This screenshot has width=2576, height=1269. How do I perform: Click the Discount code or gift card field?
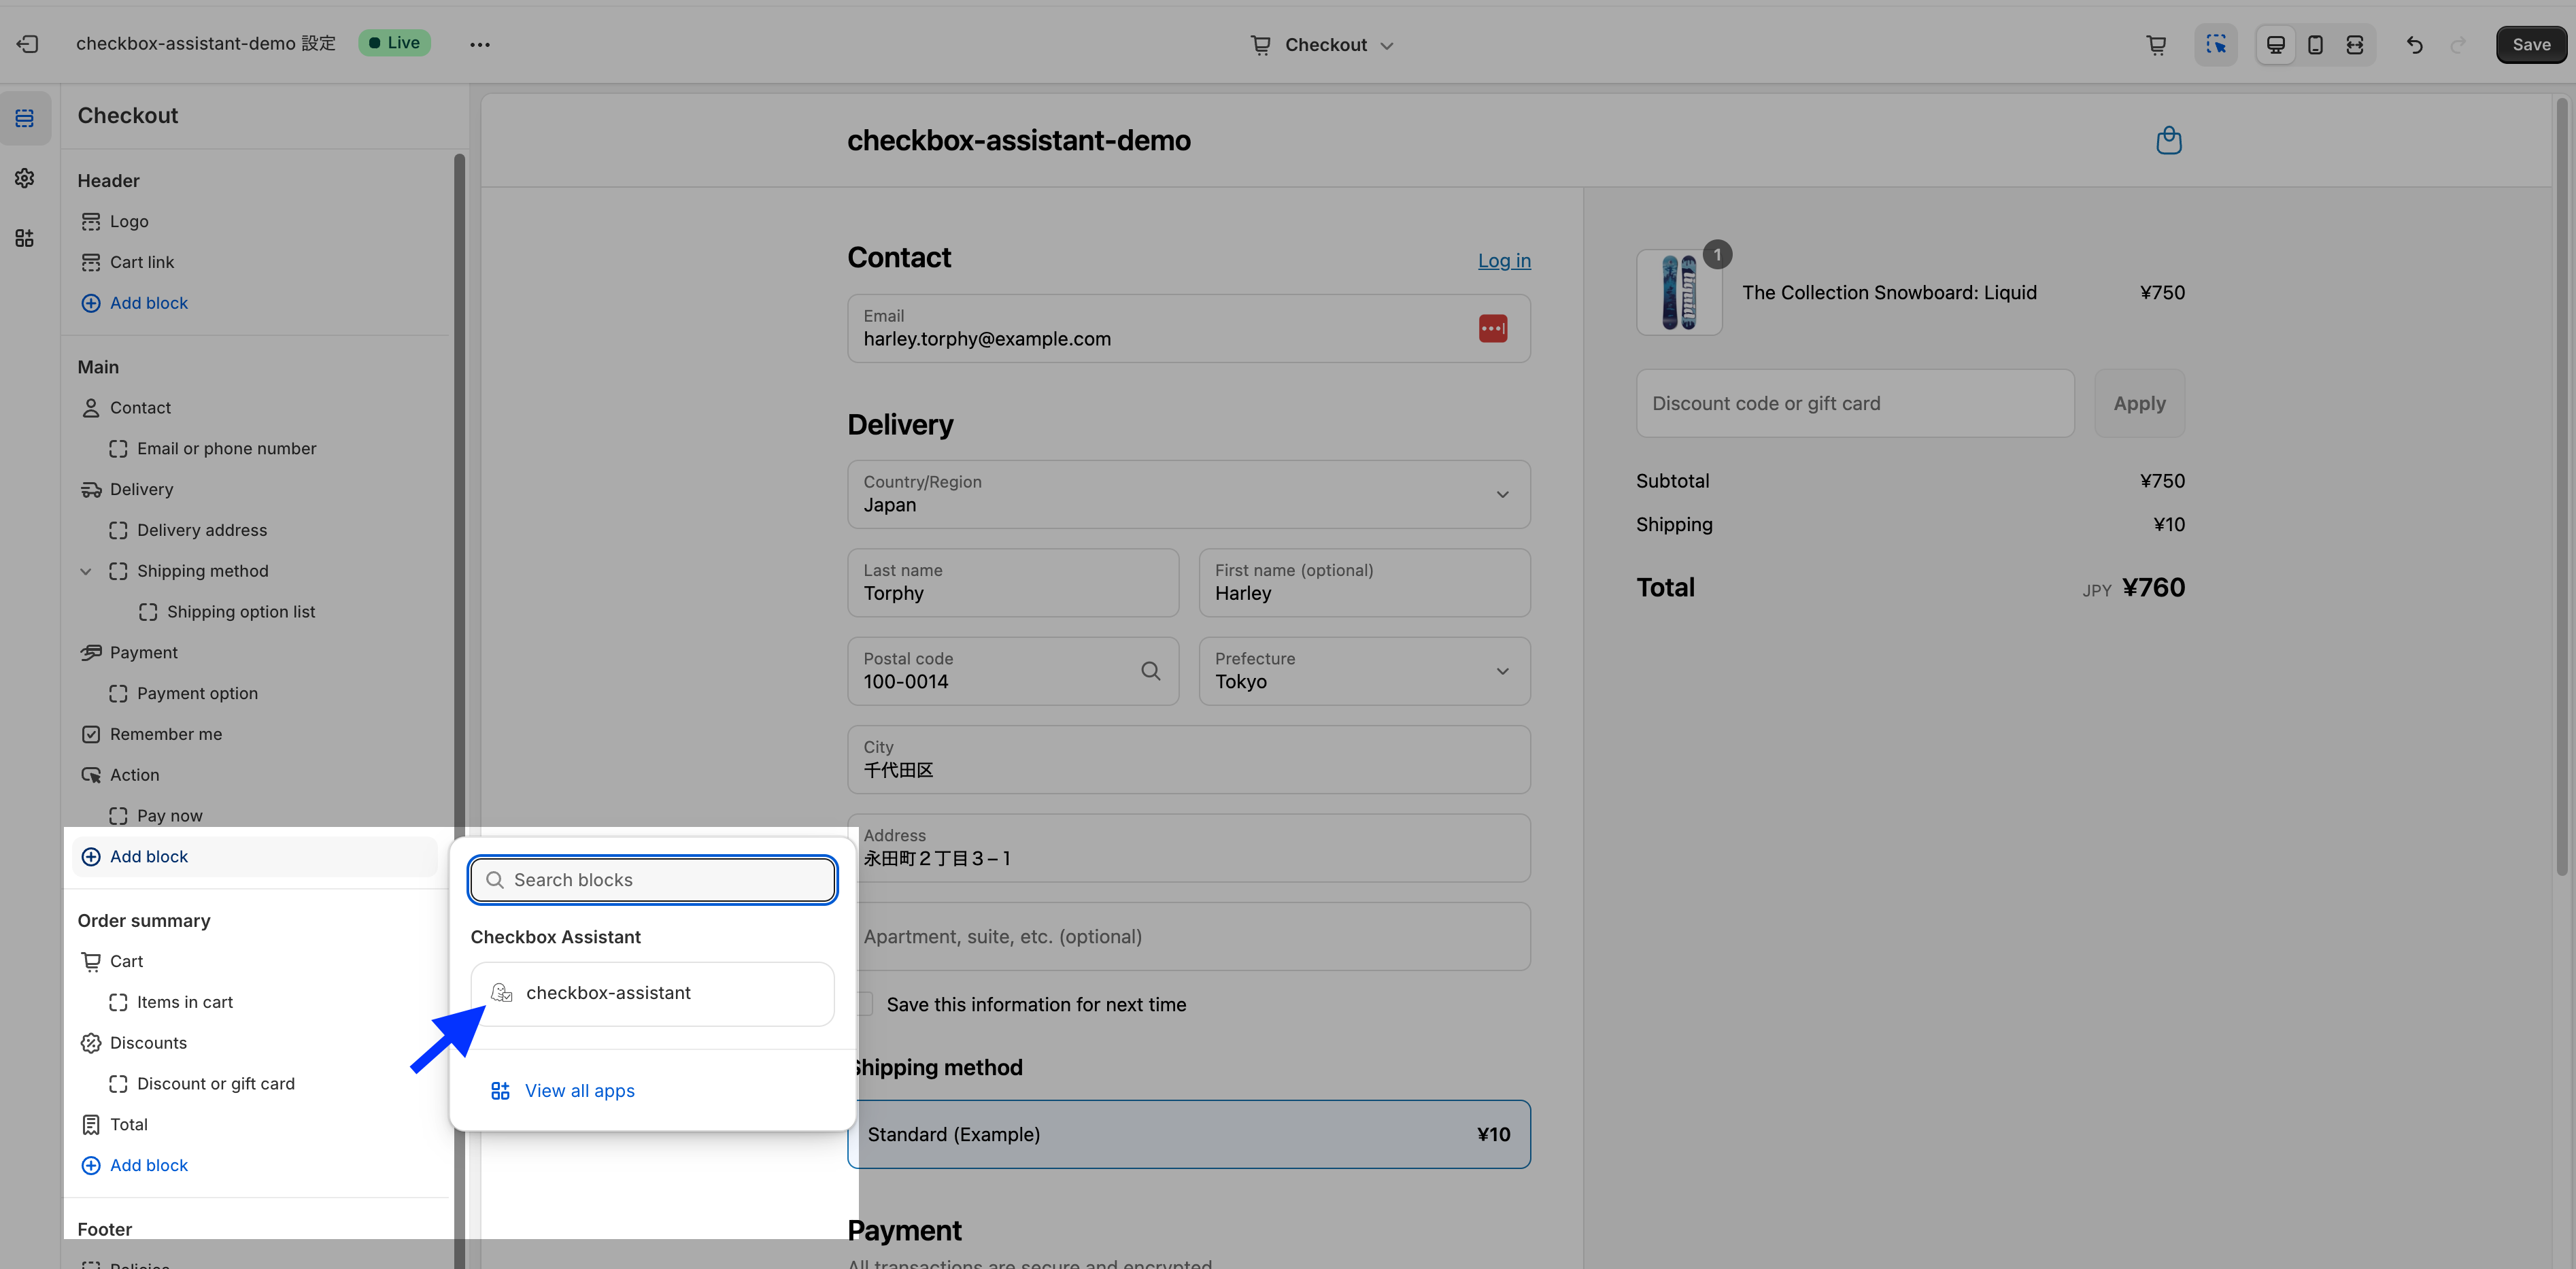1855,403
